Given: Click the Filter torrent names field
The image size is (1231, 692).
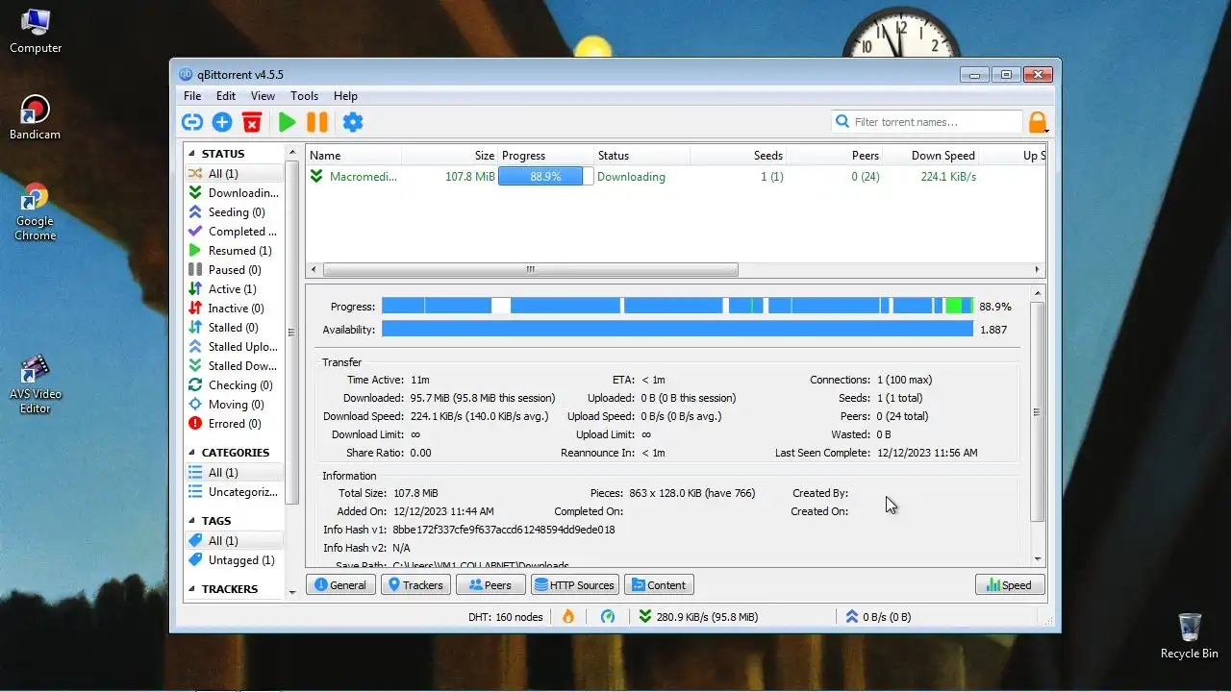Looking at the screenshot, I should tap(927, 122).
